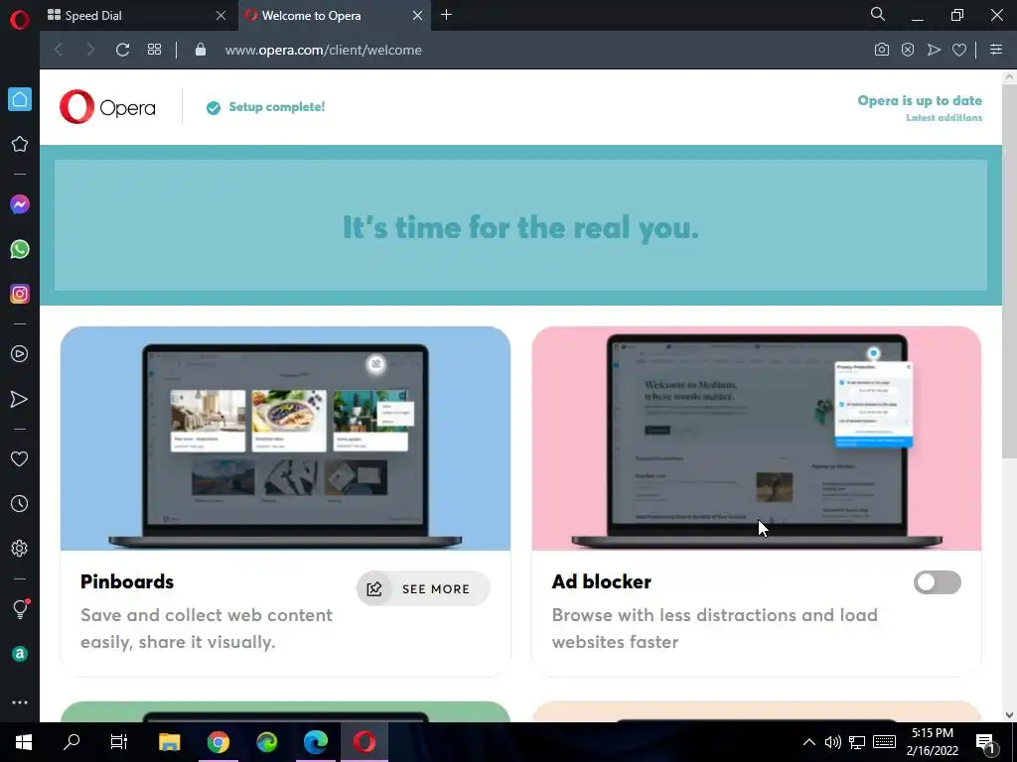Open the Windows Start menu
Screen dimensions: 1017x762
24,742
